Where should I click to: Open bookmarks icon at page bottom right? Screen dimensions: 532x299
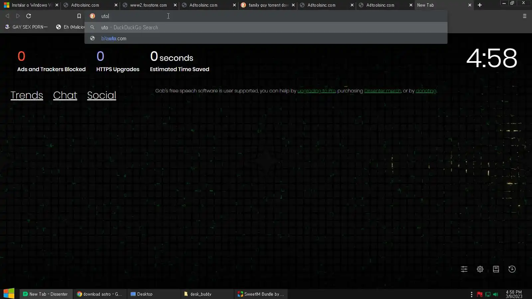coord(496,269)
